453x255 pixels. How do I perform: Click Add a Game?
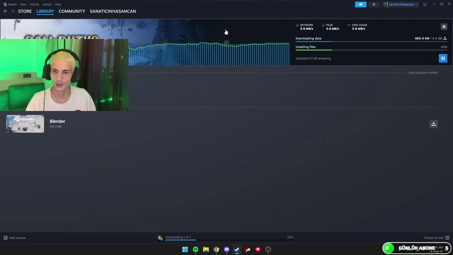coord(17,238)
